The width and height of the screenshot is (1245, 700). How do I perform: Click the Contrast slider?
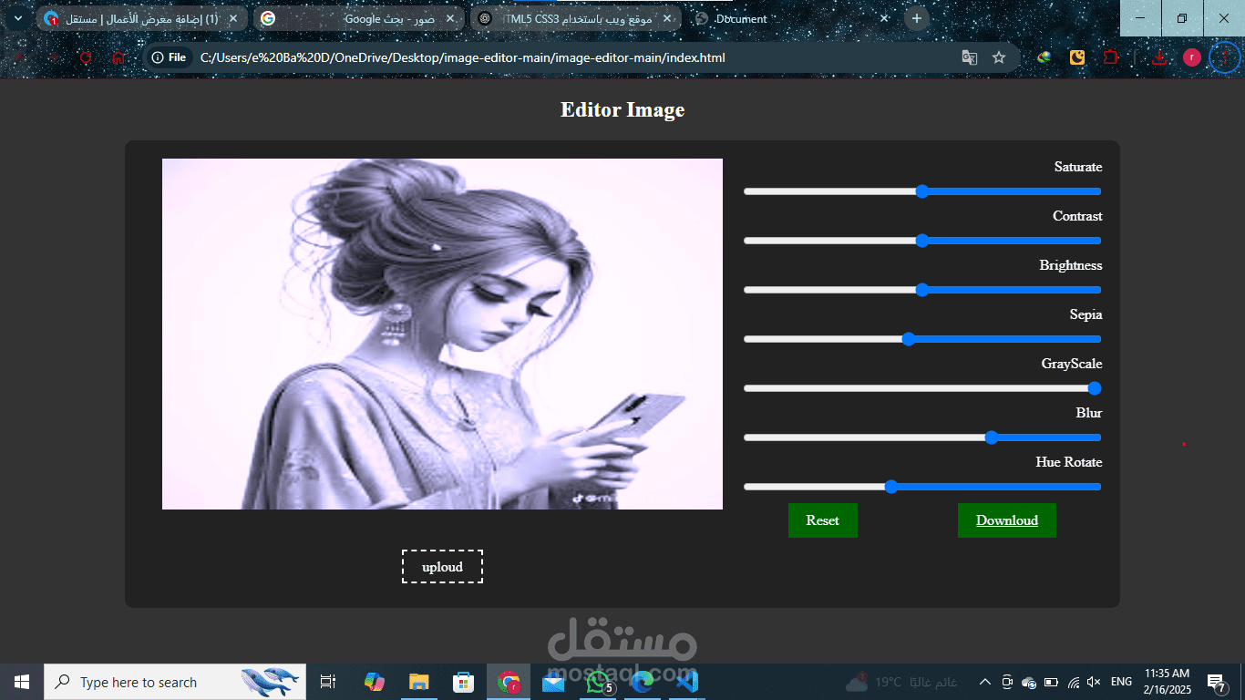(x=922, y=241)
